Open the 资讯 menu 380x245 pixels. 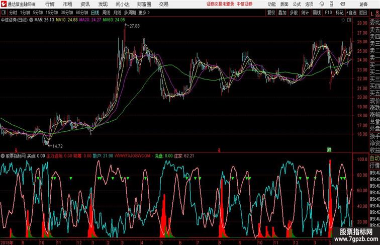85,4
